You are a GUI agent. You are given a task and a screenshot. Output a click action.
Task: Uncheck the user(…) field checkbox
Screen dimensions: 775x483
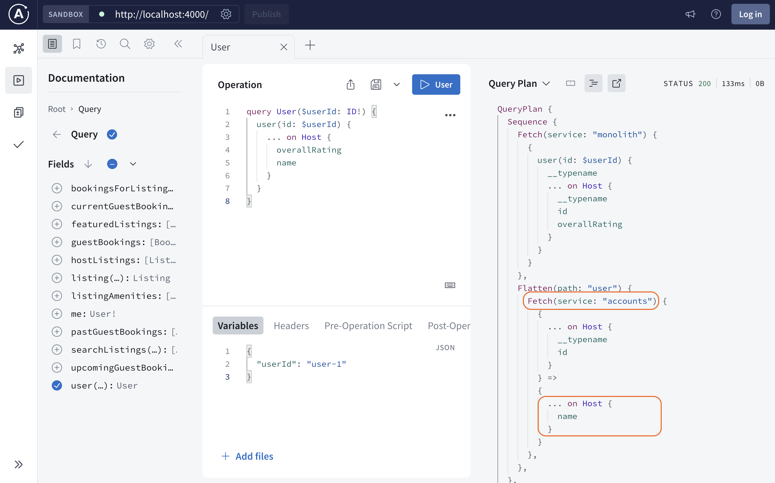[x=57, y=386]
